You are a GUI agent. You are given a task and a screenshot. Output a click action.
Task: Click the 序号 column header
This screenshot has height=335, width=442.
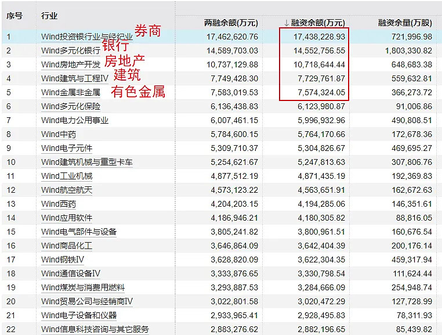tap(15, 16)
